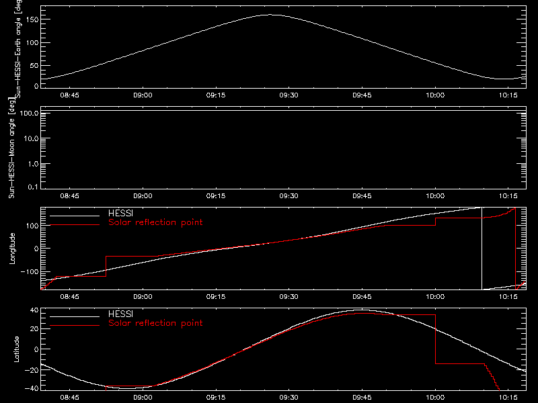The image size is (538, 403).
Task: Select 10:15 label below the Sun-HESSI-Earth plot
Action: [508, 95]
